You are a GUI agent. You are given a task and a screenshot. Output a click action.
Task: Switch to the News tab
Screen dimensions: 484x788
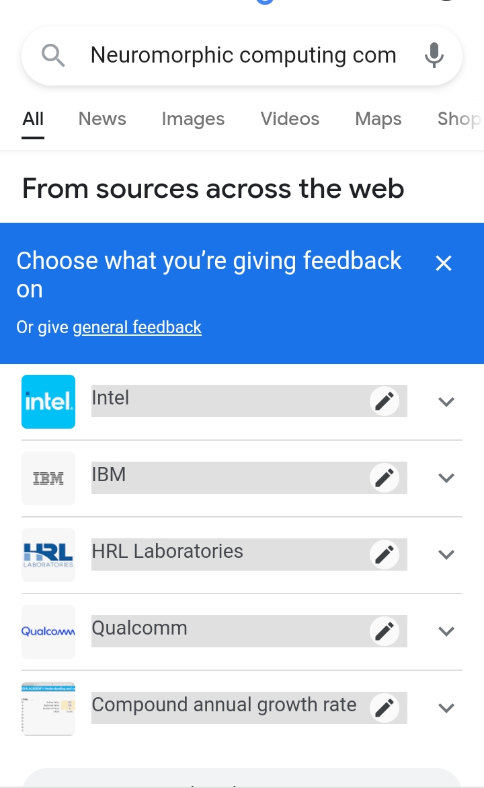tap(102, 119)
